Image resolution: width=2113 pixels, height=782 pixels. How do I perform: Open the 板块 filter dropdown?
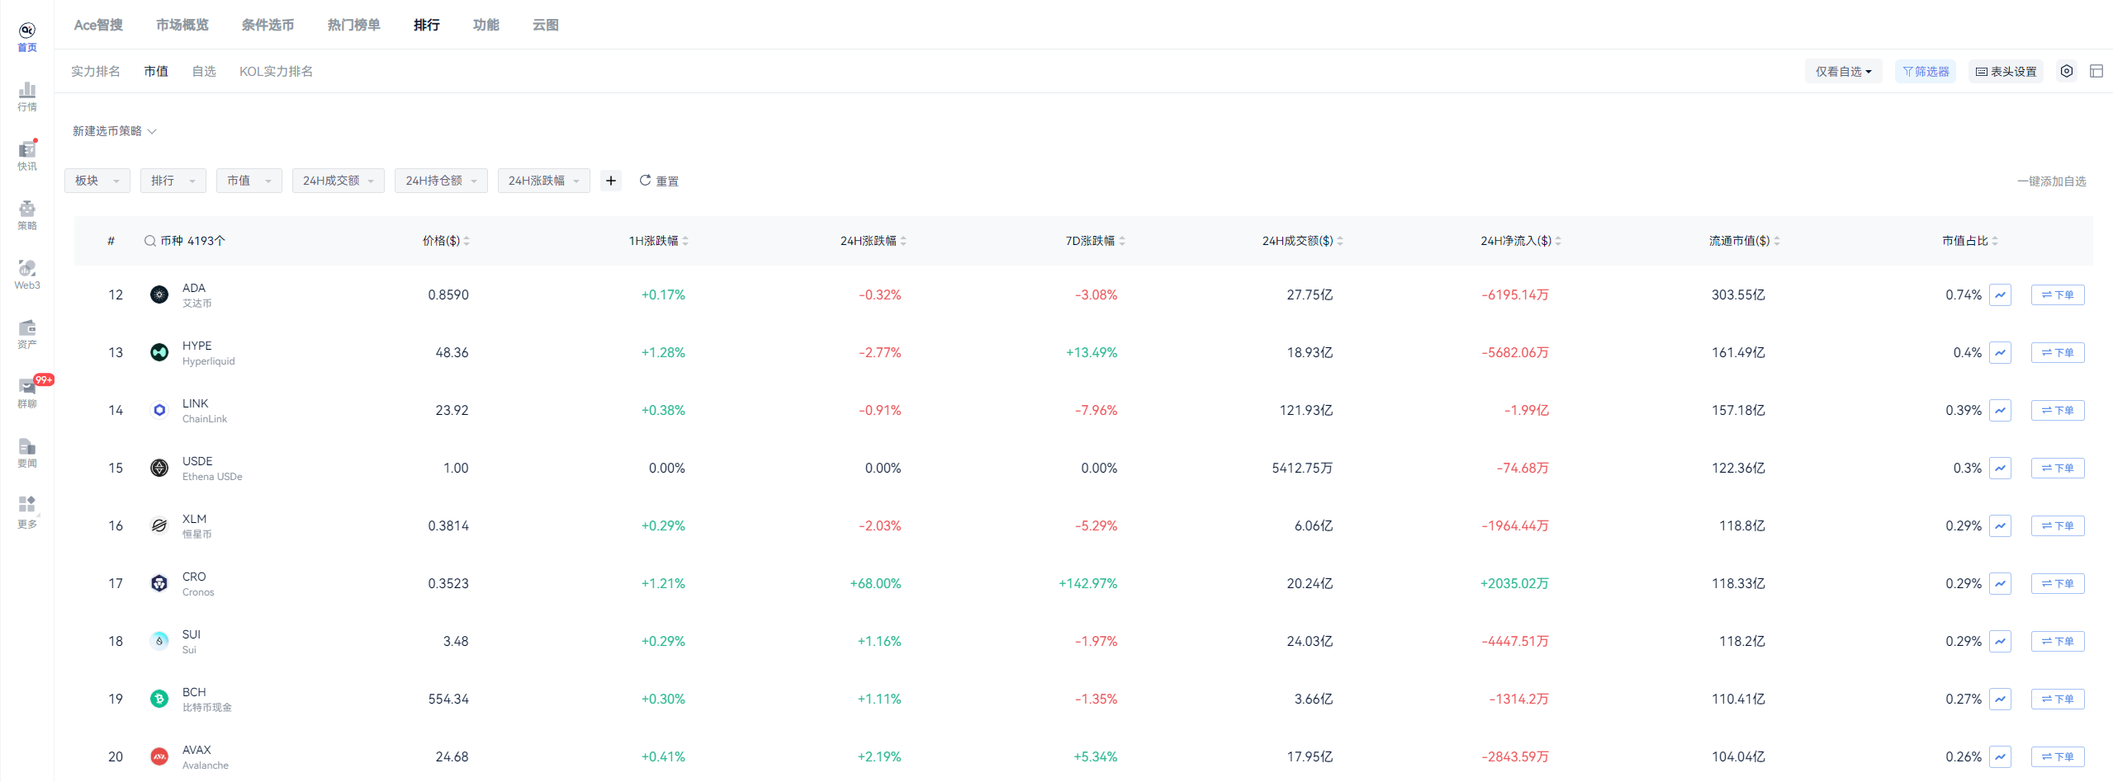[x=97, y=181]
